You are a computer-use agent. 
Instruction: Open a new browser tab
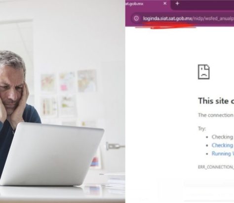(x=177, y=3)
